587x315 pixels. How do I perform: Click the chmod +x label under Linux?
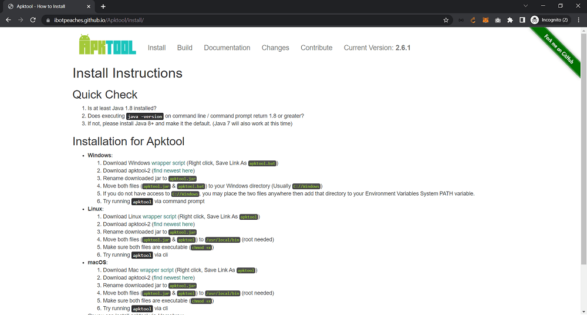tap(201, 247)
